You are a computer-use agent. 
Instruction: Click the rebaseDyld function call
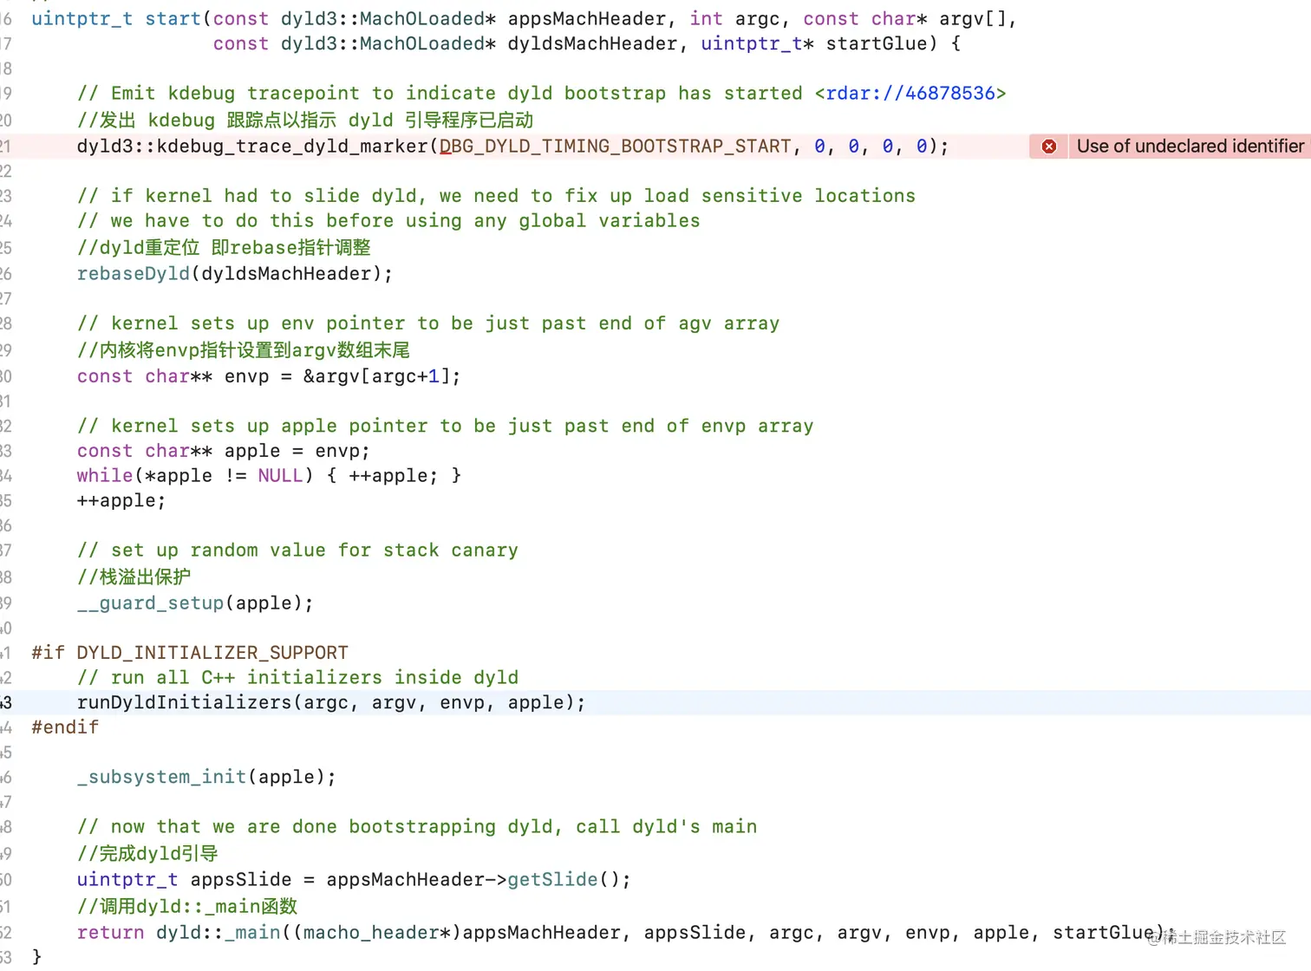point(134,274)
